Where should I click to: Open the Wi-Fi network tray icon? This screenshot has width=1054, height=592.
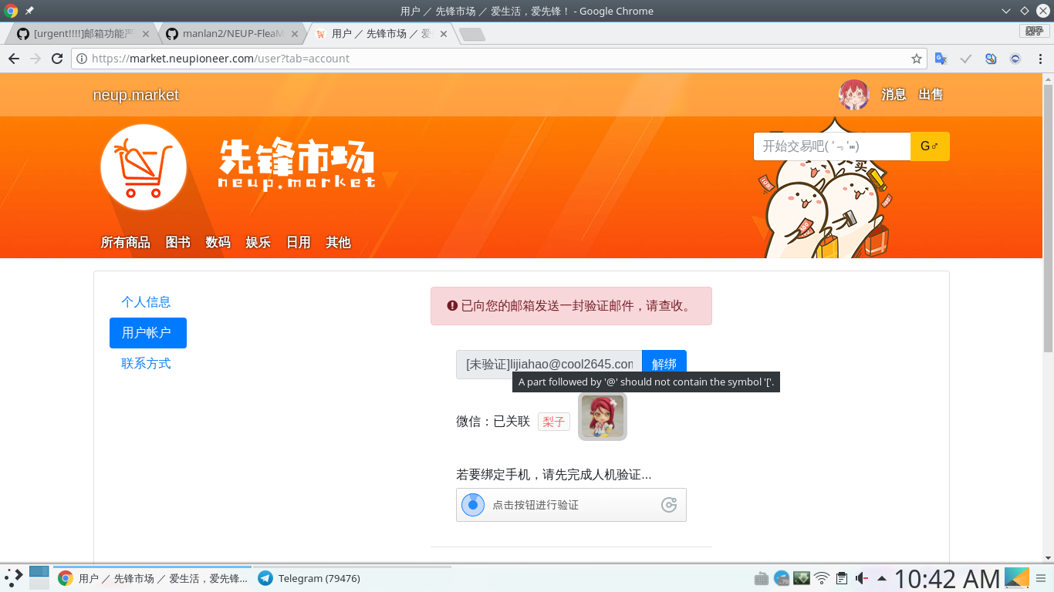[822, 578]
